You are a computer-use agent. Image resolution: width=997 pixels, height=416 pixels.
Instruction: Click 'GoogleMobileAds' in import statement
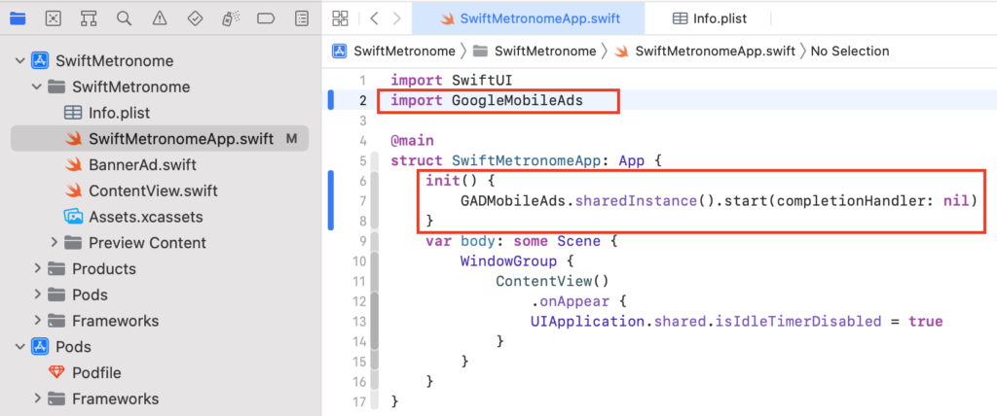coord(517,101)
